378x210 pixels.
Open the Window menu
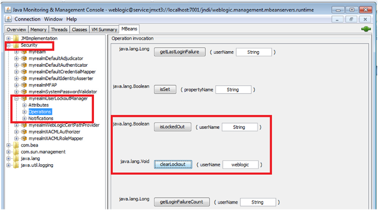(53, 19)
